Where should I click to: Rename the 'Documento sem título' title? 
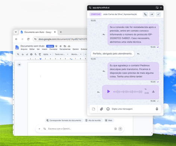(x=33, y=46)
